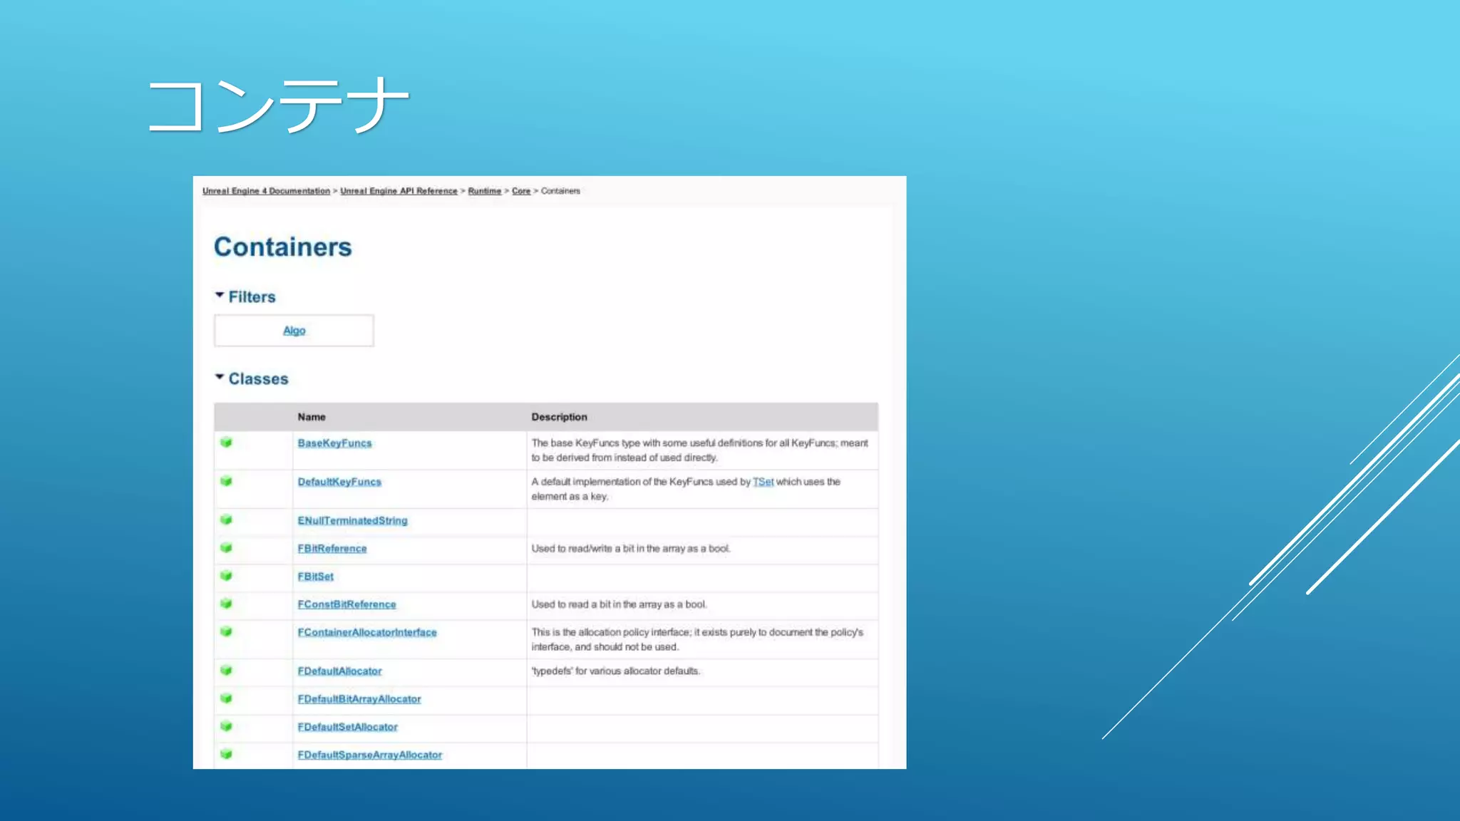
Task: Collapse the Classes section
Action: coord(220,377)
